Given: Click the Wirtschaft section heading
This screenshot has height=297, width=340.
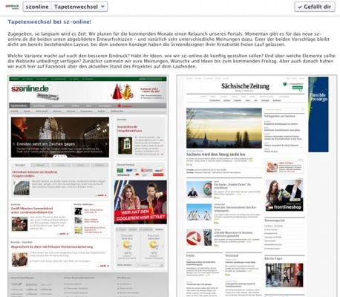Looking at the screenshot, I should point(232,255).
